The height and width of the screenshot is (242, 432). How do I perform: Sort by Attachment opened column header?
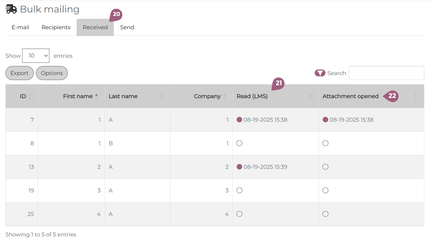[350, 96]
